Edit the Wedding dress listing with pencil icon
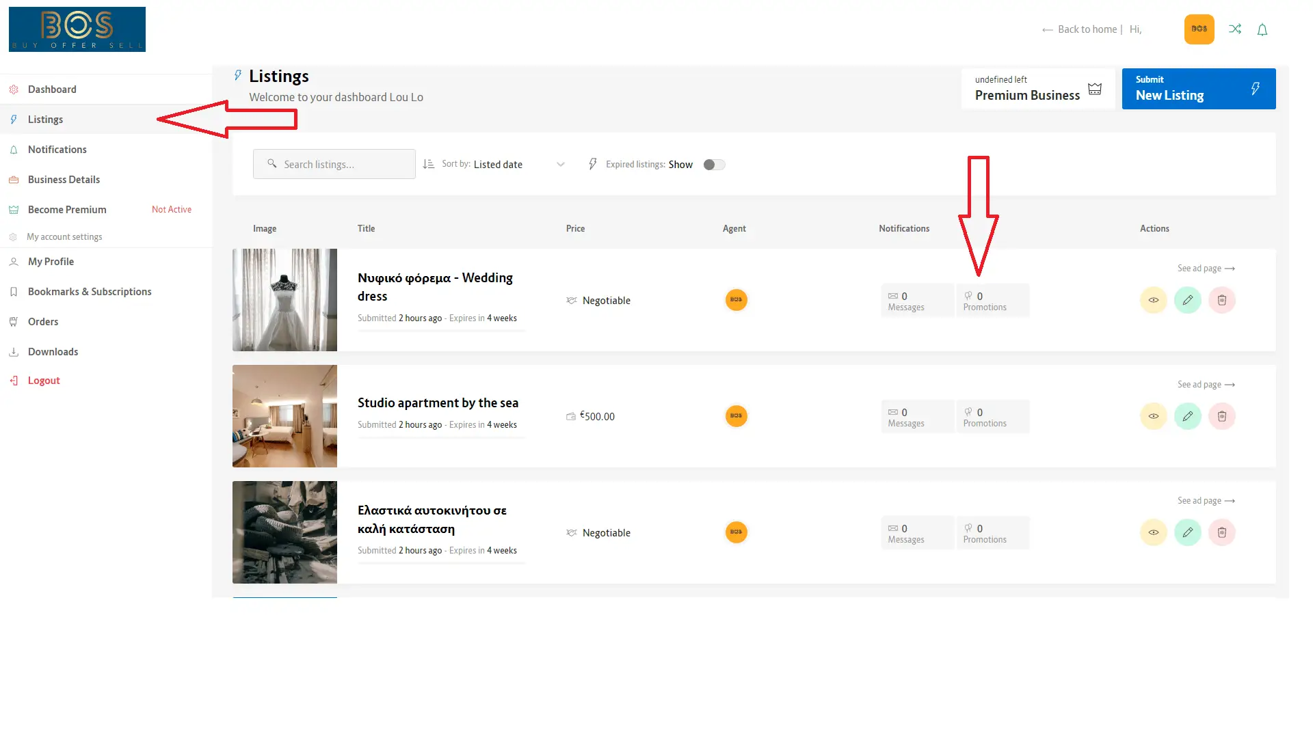Viewport: 1313px width, 738px height. click(x=1187, y=300)
